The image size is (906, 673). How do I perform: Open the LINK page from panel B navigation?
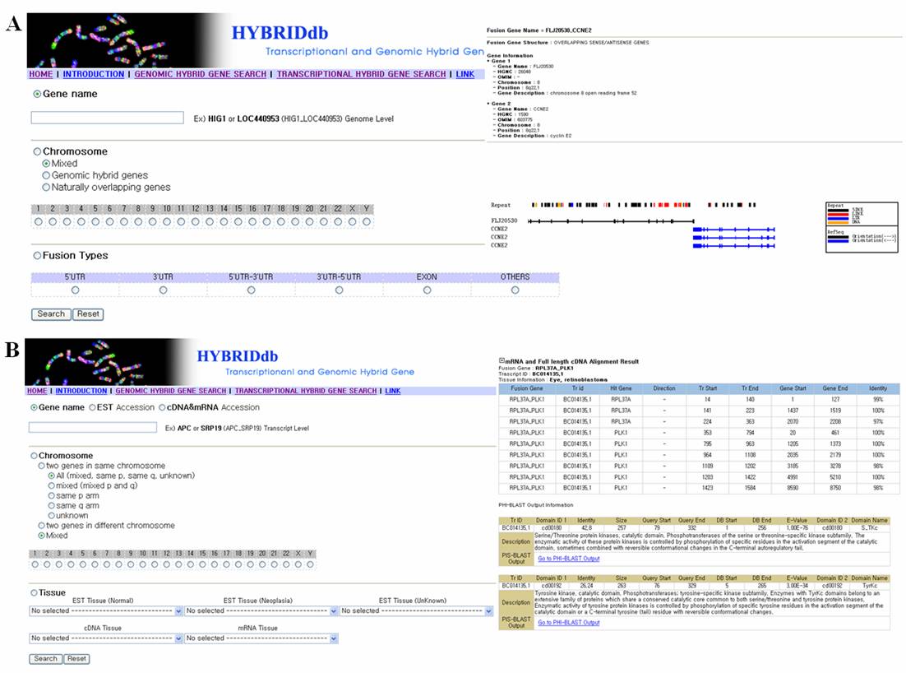tap(393, 391)
